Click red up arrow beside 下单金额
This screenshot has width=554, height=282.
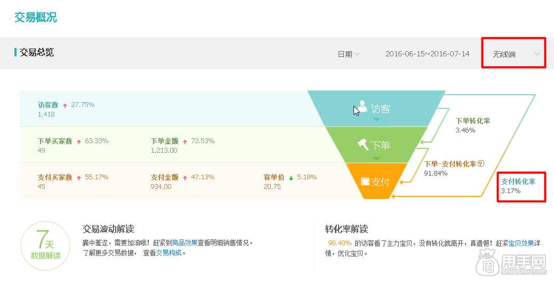coord(185,142)
